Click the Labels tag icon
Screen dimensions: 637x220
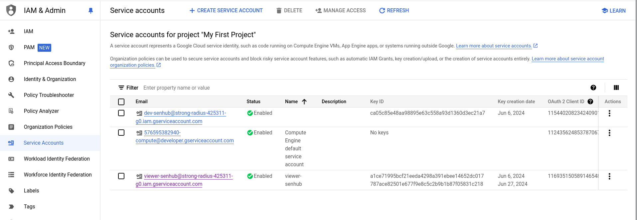(x=11, y=191)
